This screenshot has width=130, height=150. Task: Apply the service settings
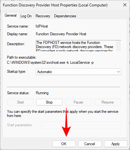(116, 144)
